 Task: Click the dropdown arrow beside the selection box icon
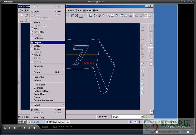85,15
